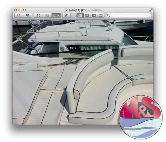This screenshot has height=142, width=166.
Task: Select the hand move tool
Action: click(x=38, y=15)
